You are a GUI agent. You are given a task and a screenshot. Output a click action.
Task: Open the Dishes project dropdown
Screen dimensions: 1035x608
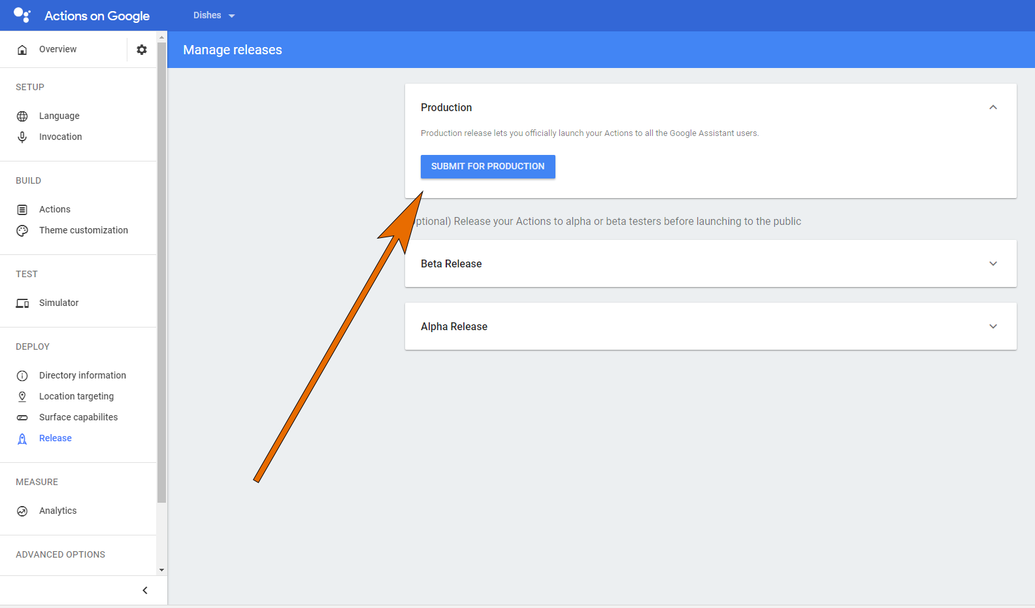click(214, 15)
